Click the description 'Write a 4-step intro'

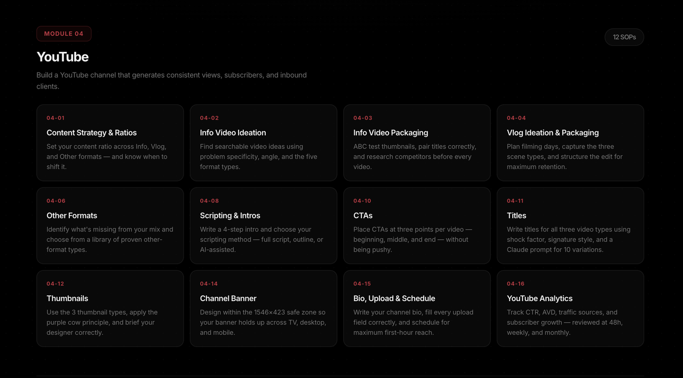pyautogui.click(x=261, y=239)
